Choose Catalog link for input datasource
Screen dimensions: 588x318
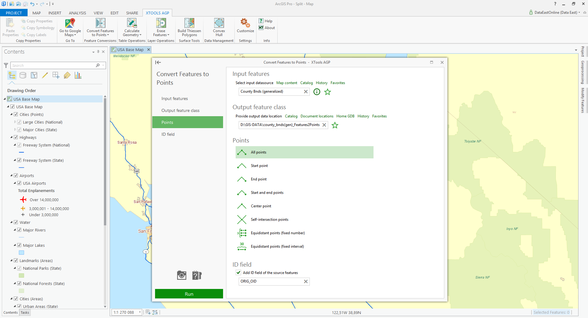pos(306,83)
